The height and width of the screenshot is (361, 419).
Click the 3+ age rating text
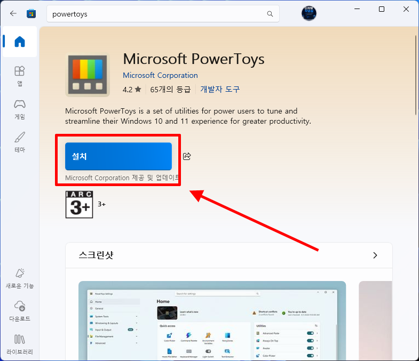click(x=101, y=204)
